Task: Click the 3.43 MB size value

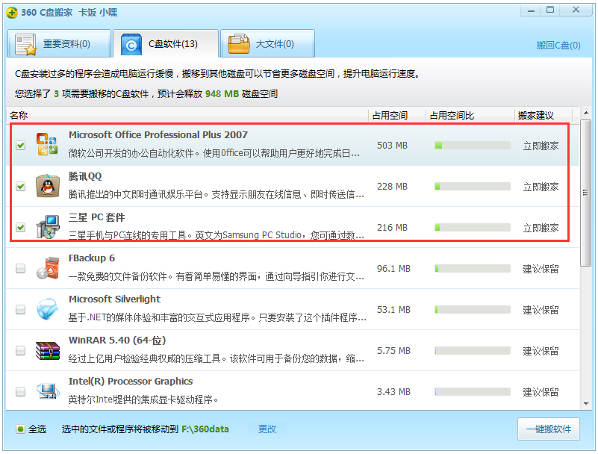Action: [x=393, y=392]
